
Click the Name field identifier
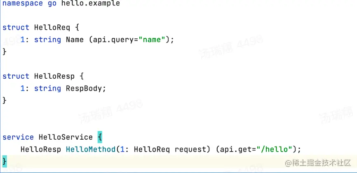pos(75,40)
